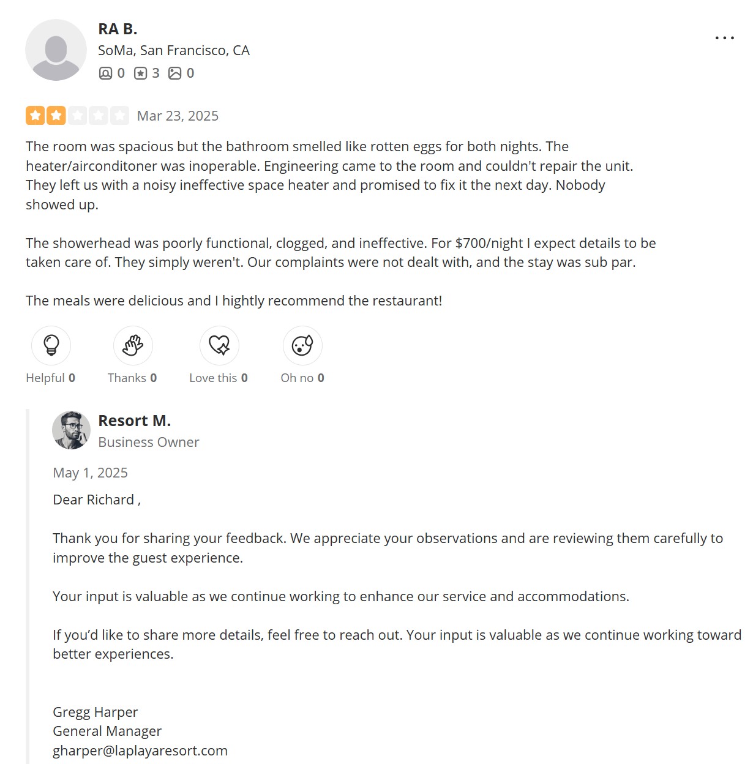Viewport: 753px width, 764px height.
Task: Click the May 1, 2025 reply date
Action: pos(90,473)
